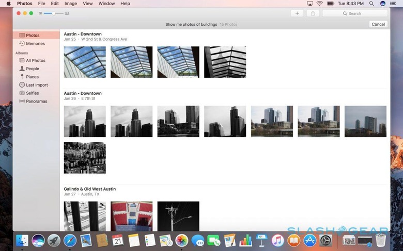Click the add (+) button in the toolbar
The height and width of the screenshot is (251, 403).
pos(297,13)
